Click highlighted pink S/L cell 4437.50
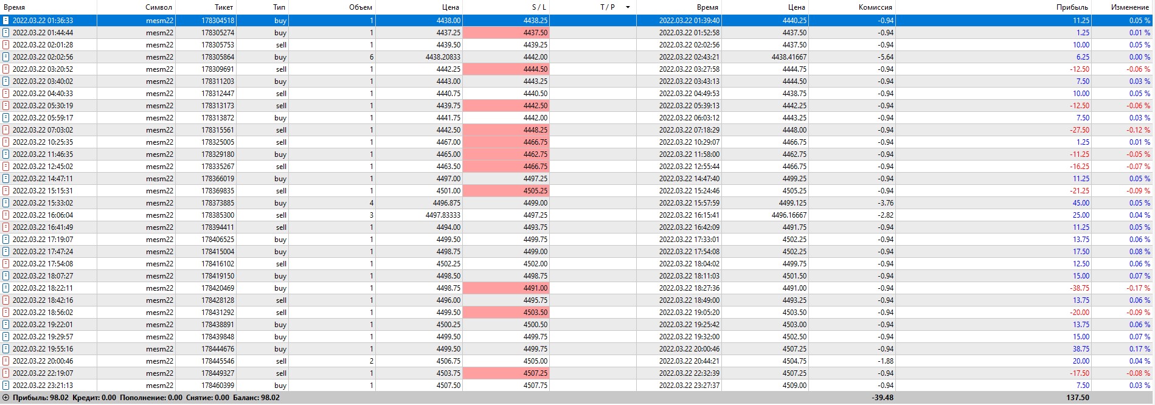 [506, 33]
